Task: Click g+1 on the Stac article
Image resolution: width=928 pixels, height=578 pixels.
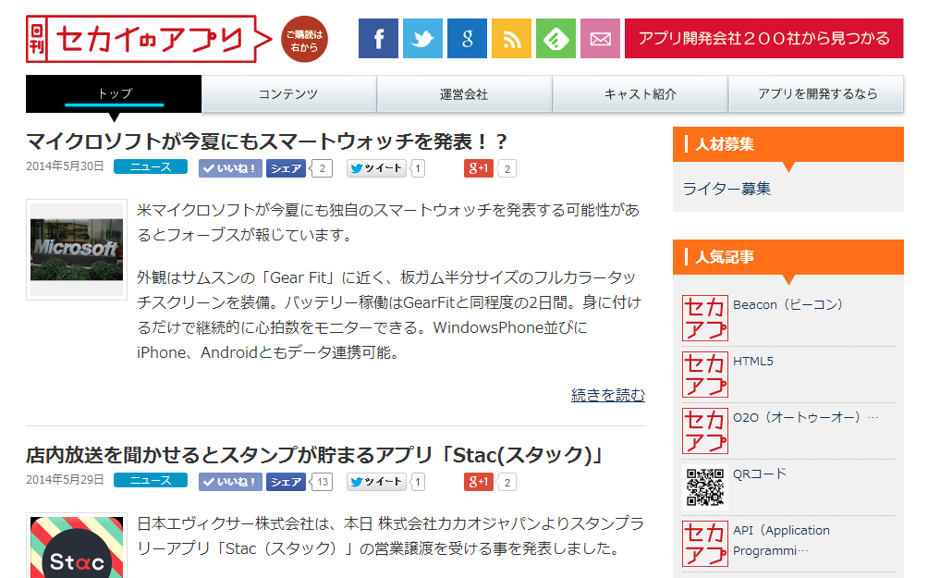Action: click(x=478, y=482)
